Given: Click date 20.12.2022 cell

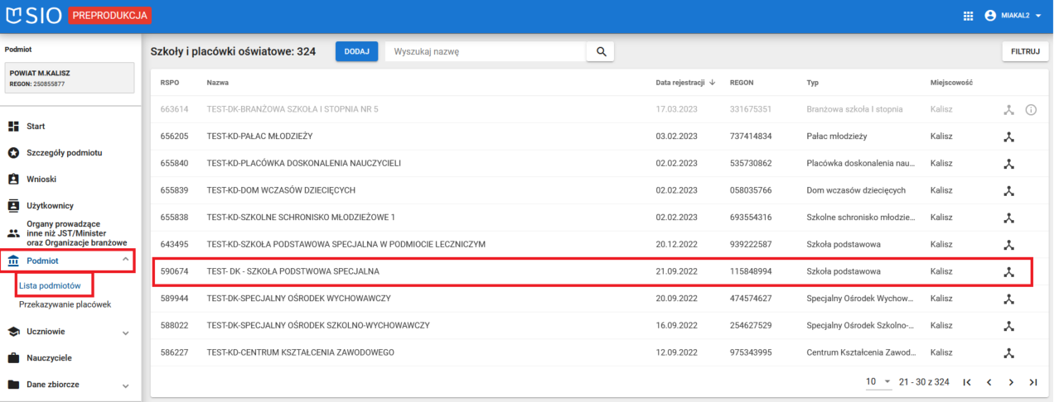Looking at the screenshot, I should 678,245.
